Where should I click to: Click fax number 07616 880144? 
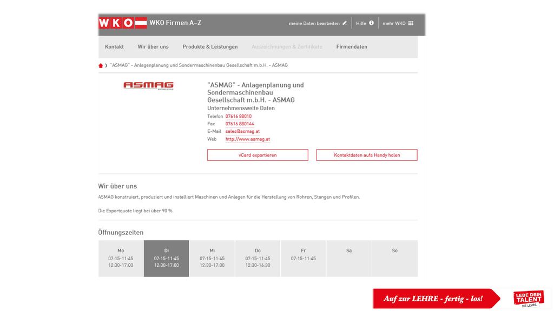pos(240,124)
